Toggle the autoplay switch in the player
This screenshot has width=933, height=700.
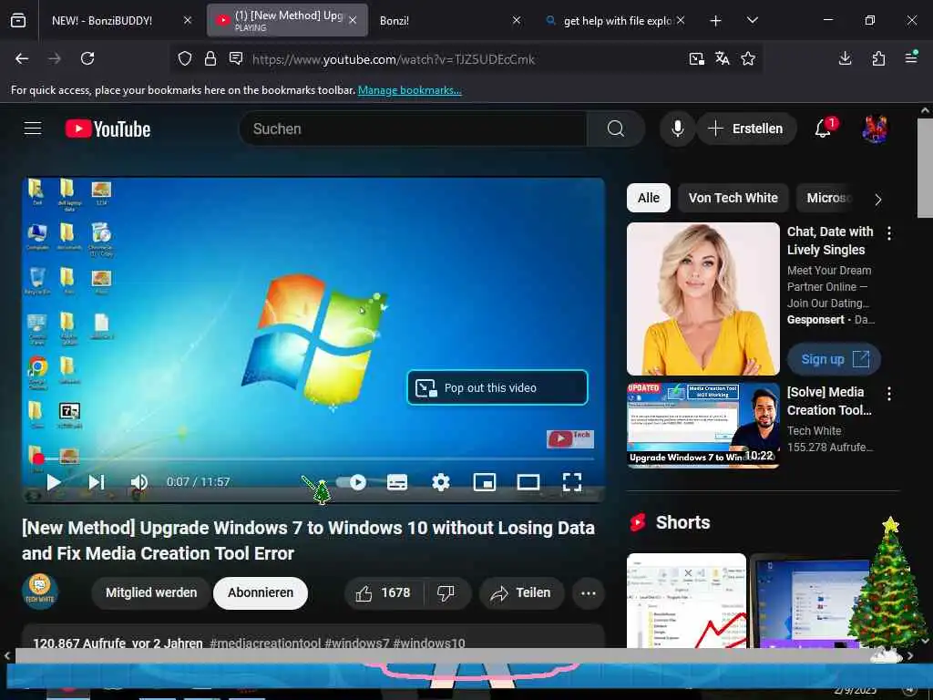coord(351,481)
